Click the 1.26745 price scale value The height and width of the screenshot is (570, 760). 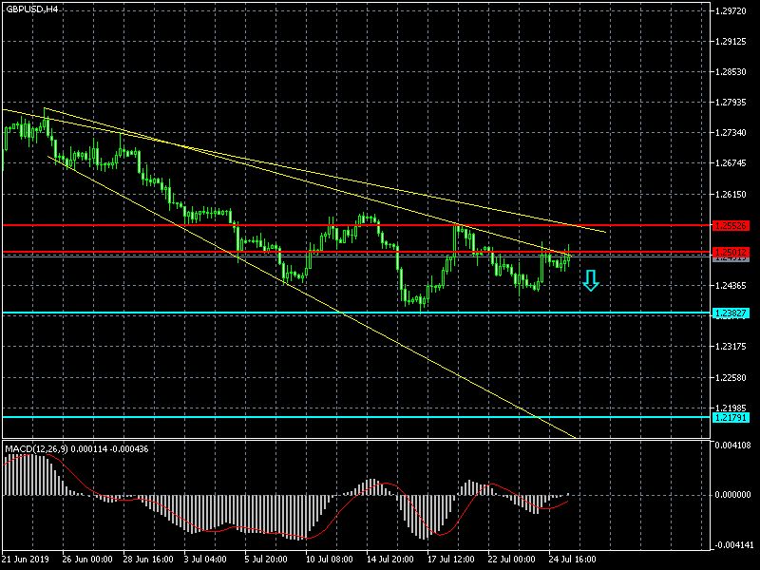[x=731, y=162]
